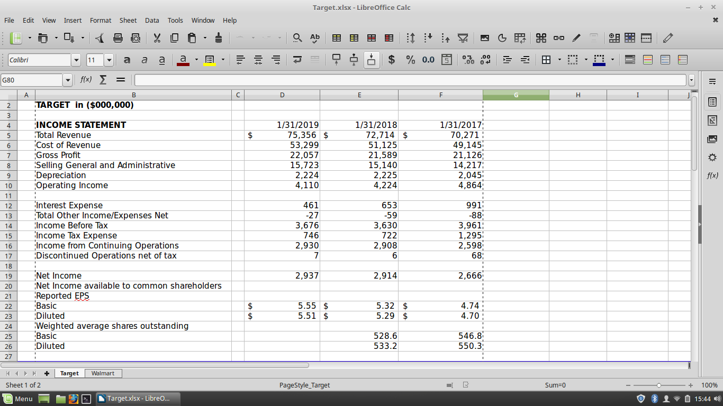Open highlighting color dropdown arrow
The width and height of the screenshot is (723, 406).
click(x=223, y=60)
